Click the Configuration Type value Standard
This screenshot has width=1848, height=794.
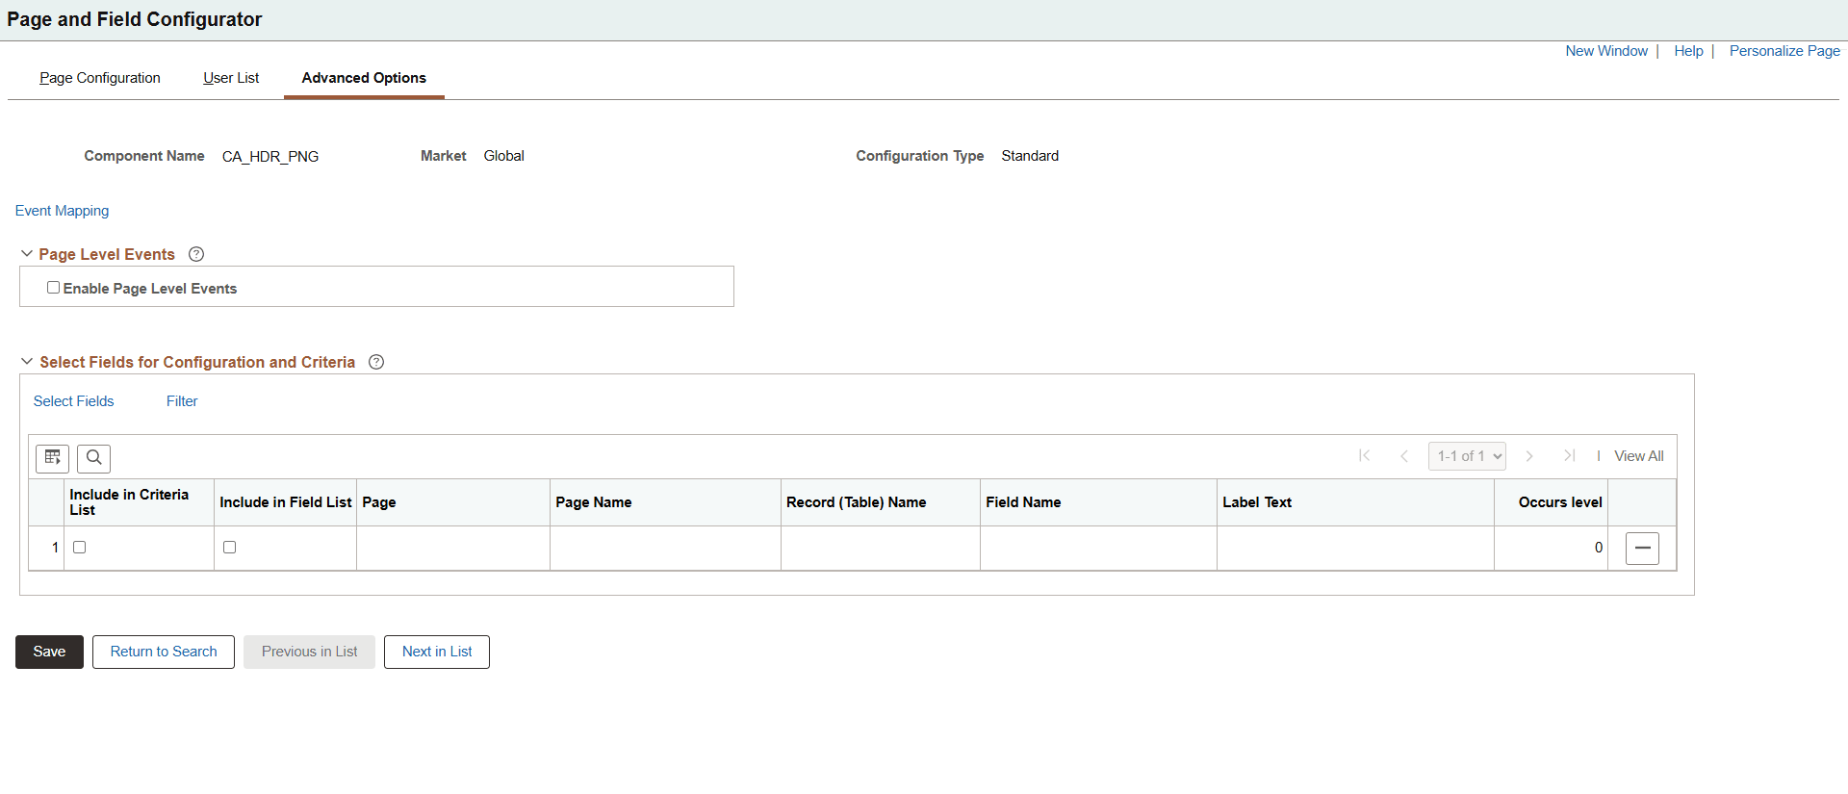point(1030,156)
